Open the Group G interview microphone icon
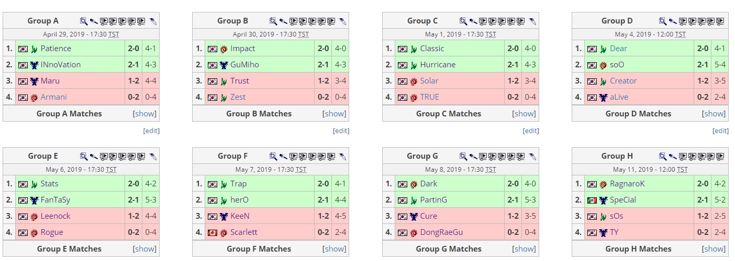 tap(473, 156)
